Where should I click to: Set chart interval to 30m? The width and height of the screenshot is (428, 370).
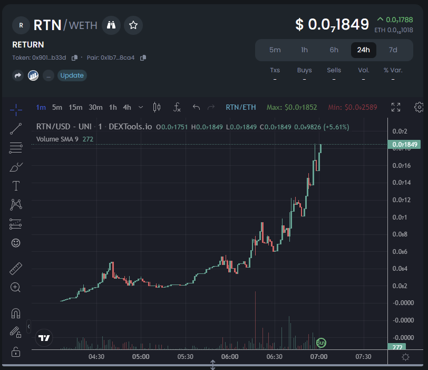pyautogui.click(x=95, y=107)
